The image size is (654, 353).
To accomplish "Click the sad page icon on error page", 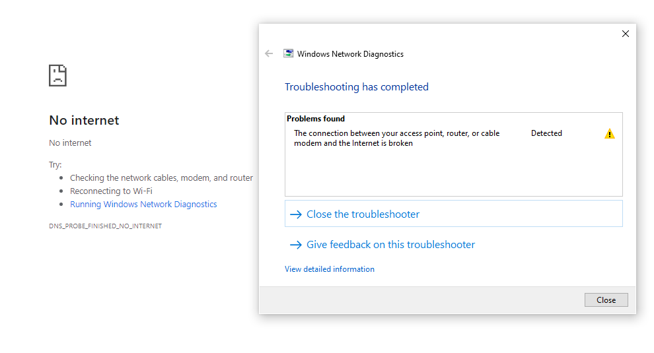I will [57, 75].
